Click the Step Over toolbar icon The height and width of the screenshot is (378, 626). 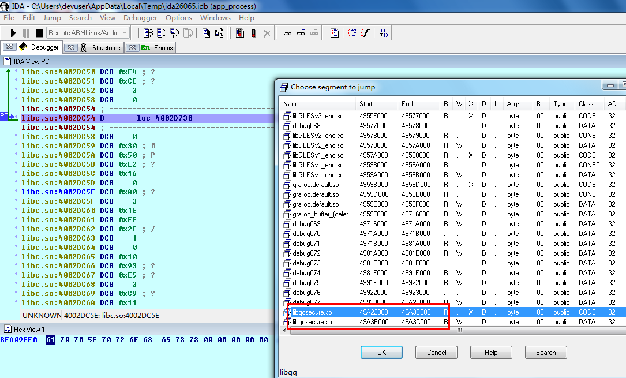[x=162, y=33]
